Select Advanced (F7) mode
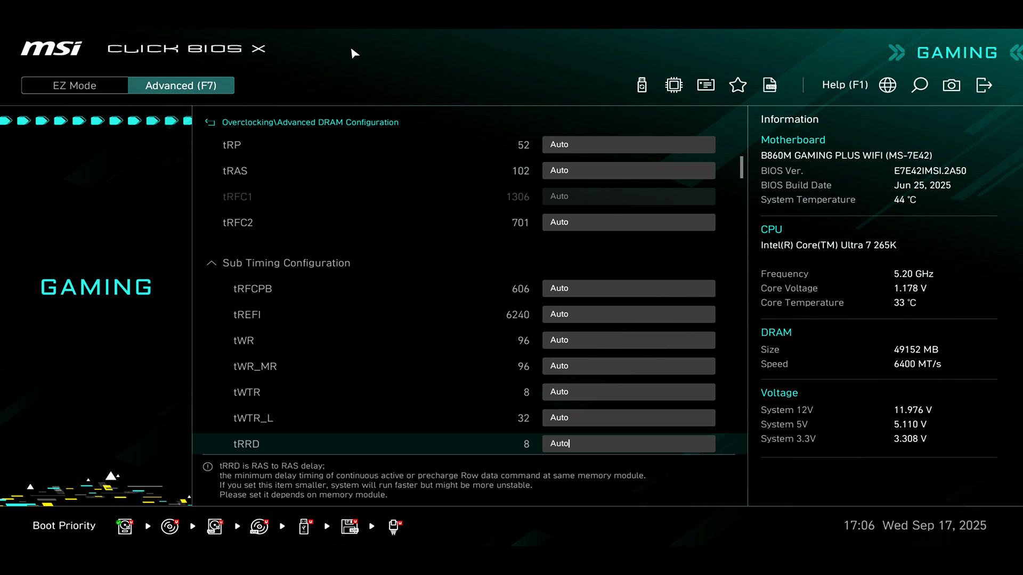 pyautogui.click(x=181, y=86)
